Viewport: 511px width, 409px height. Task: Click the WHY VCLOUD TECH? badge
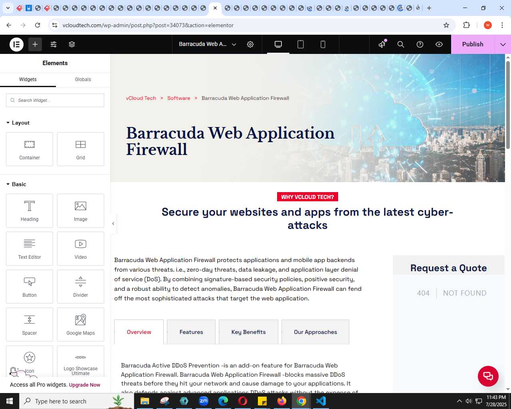[x=307, y=197]
